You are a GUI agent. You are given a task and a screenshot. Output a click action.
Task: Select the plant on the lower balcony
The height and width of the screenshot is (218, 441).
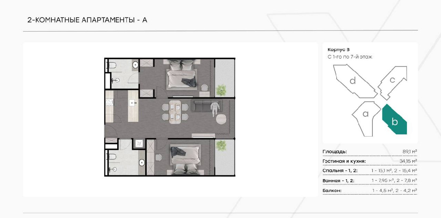[220, 146]
